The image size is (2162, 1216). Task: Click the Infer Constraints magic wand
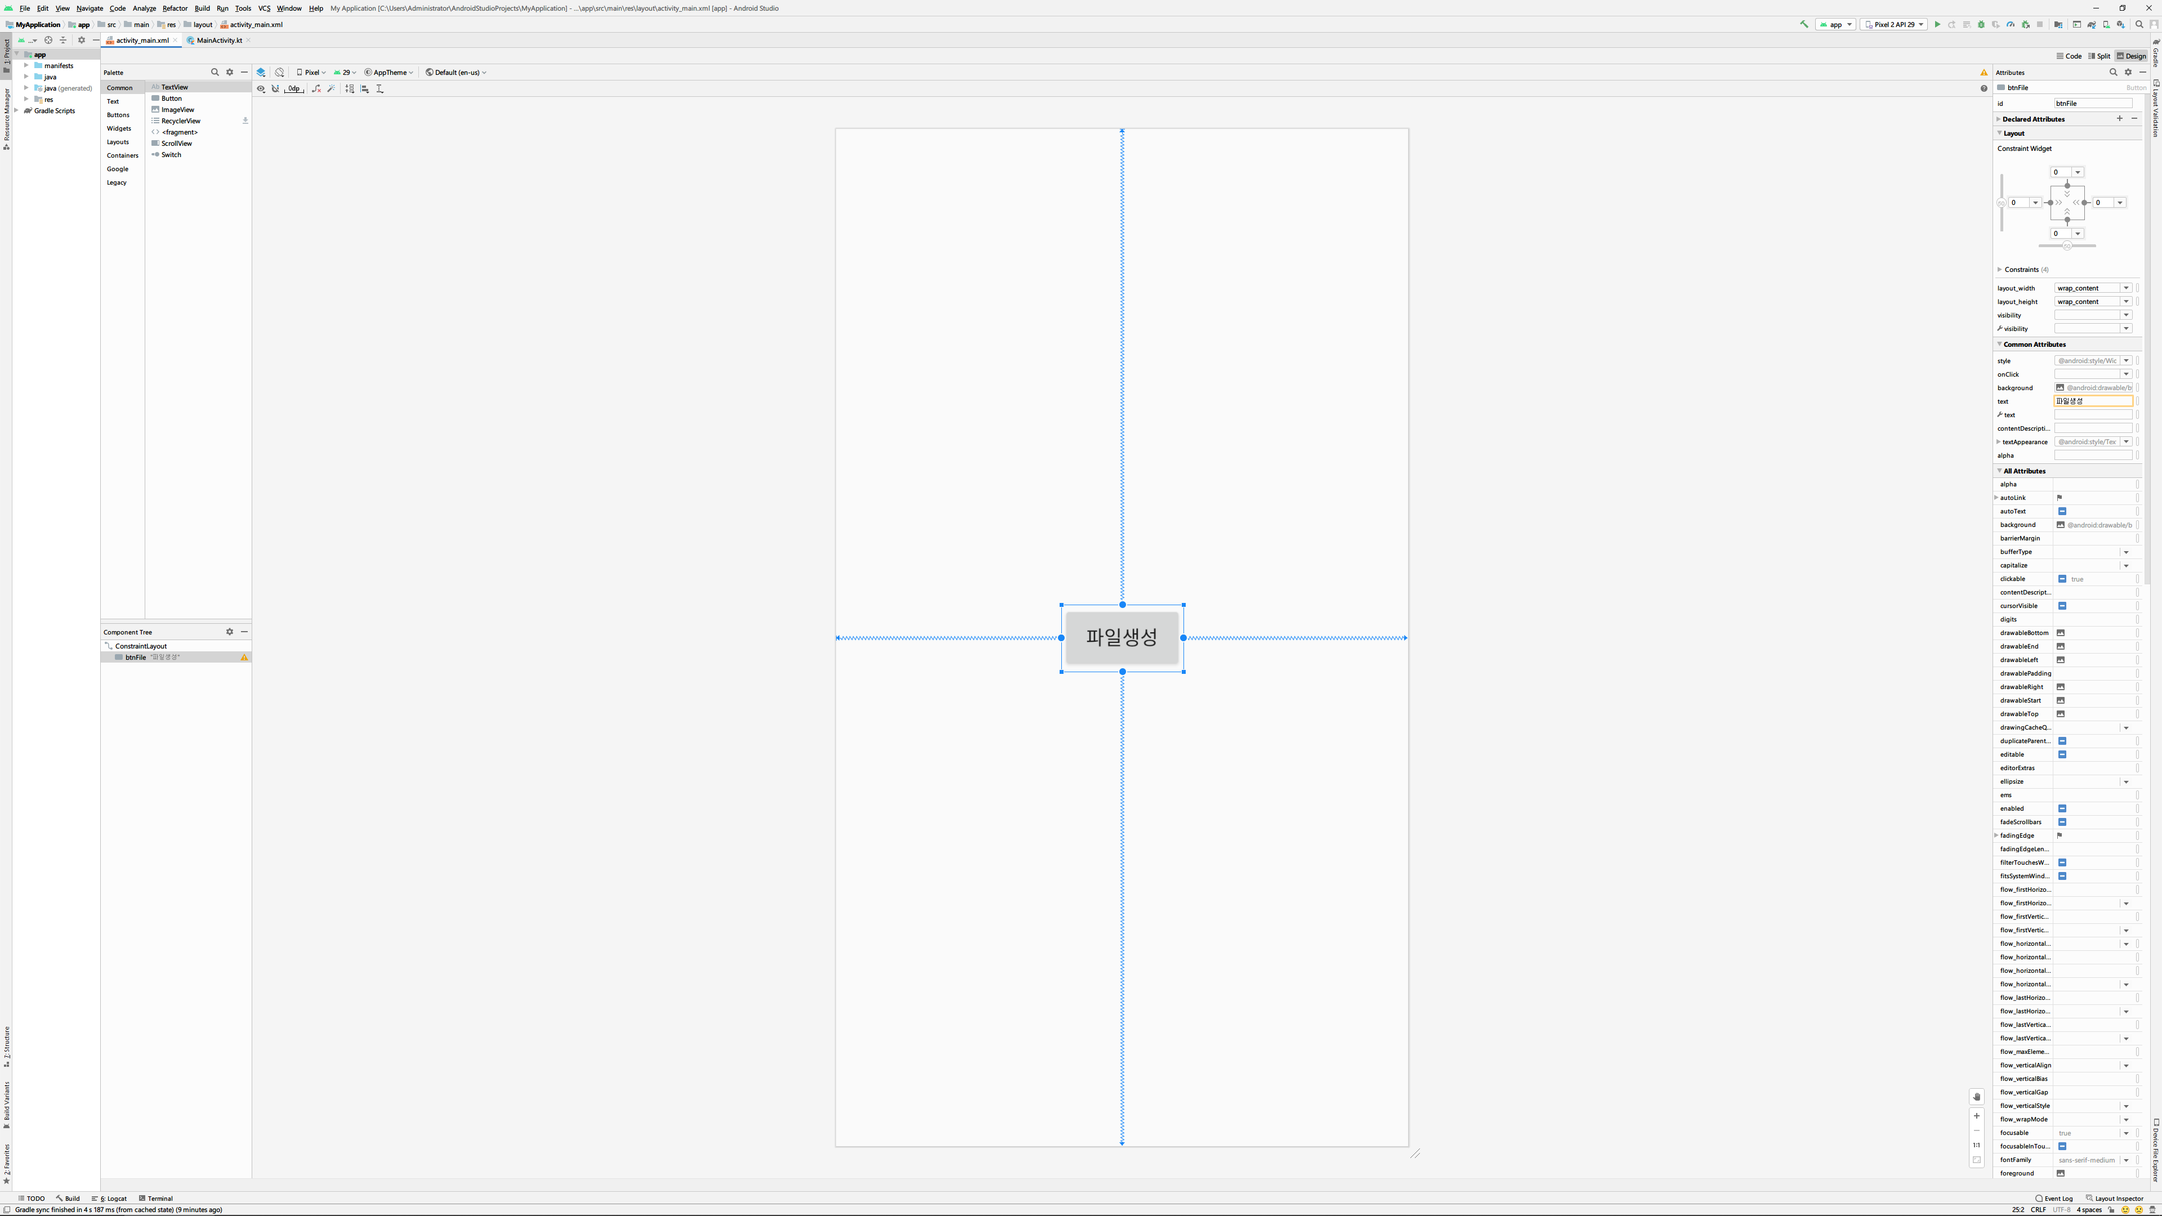click(x=332, y=88)
